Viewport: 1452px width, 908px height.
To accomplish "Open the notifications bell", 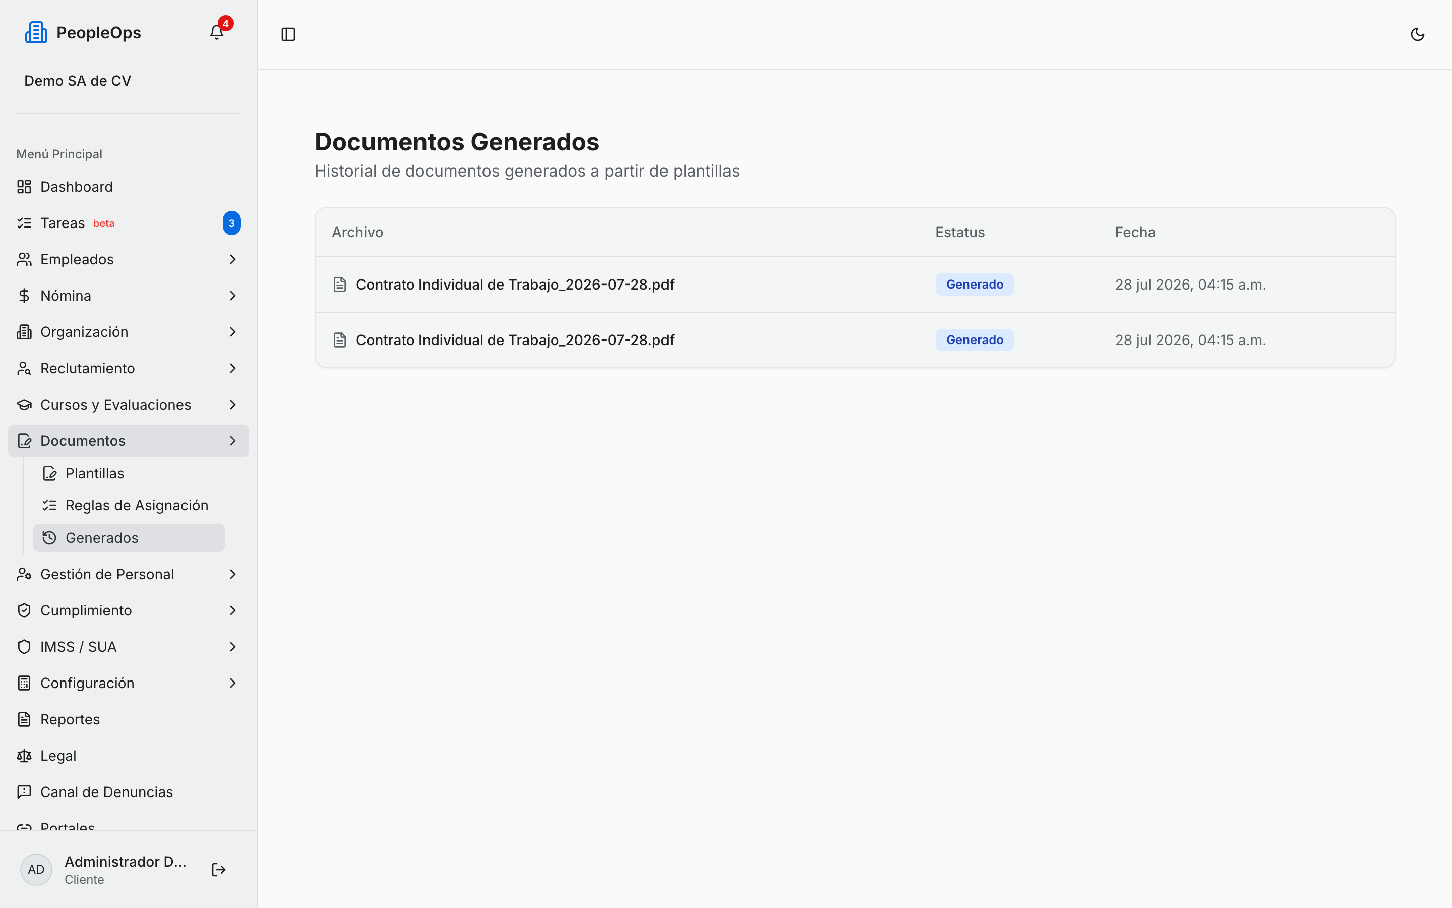I will click(x=217, y=32).
